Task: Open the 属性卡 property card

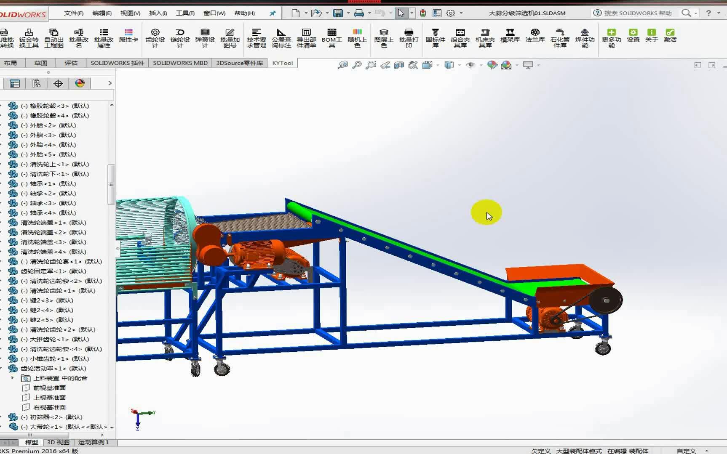Action: click(x=128, y=35)
